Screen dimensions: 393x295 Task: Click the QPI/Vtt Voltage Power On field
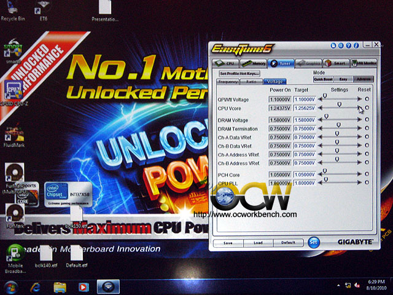tap(280, 100)
